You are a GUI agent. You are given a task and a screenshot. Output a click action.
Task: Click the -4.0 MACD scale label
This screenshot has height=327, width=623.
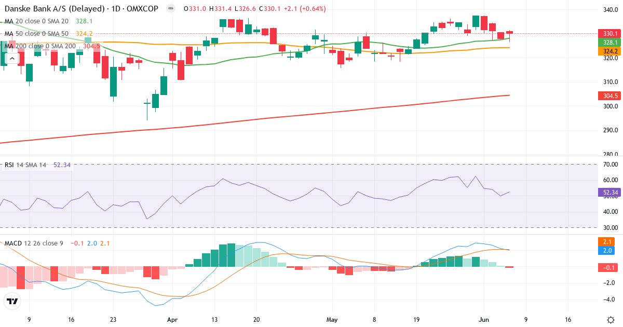610,299
